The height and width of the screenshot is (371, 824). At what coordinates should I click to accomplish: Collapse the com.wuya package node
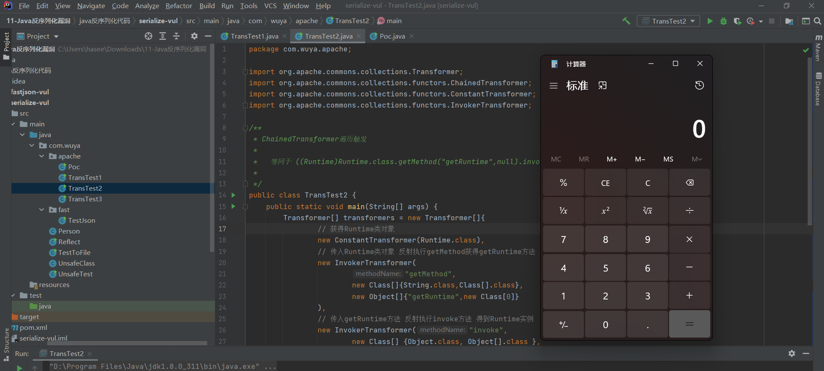click(32, 145)
